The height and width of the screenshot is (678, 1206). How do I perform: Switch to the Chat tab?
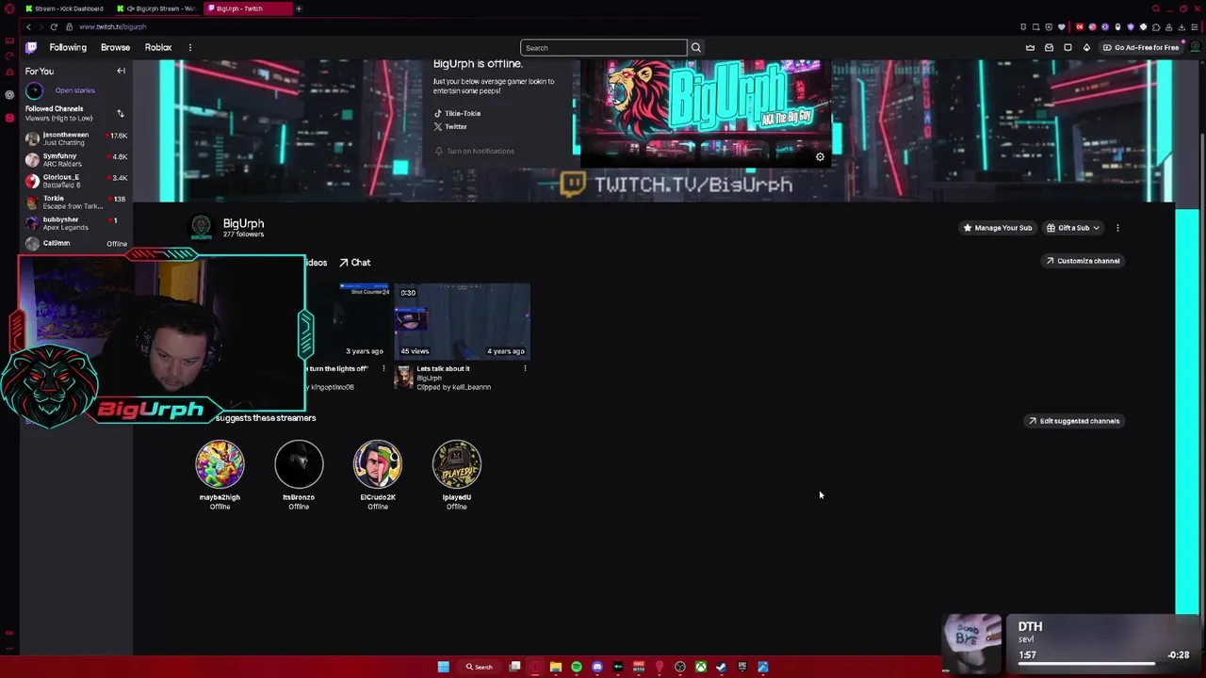tap(355, 263)
